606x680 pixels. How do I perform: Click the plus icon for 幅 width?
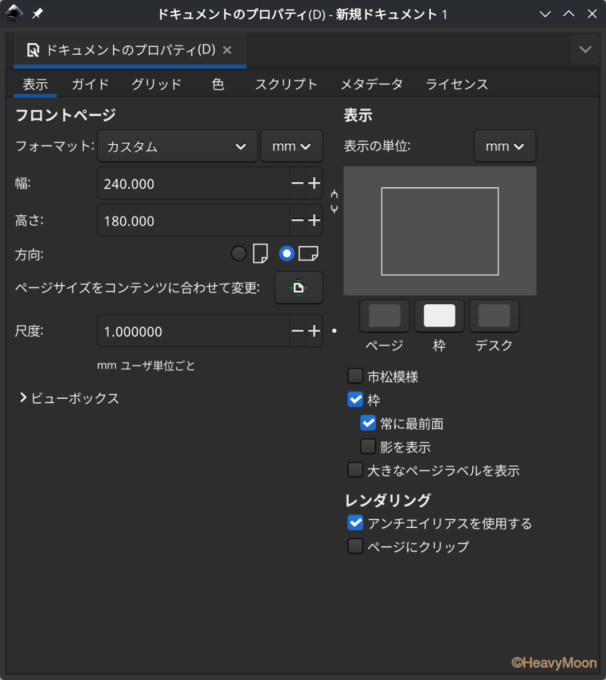coord(314,183)
